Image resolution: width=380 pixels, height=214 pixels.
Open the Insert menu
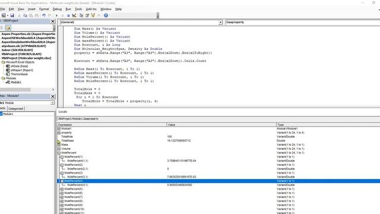pos(31,9)
